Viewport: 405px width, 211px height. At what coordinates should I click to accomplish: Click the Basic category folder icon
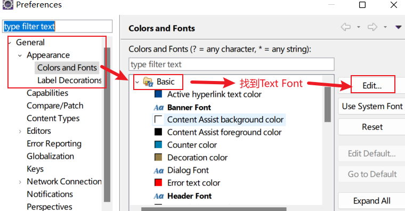pyautogui.click(x=148, y=82)
